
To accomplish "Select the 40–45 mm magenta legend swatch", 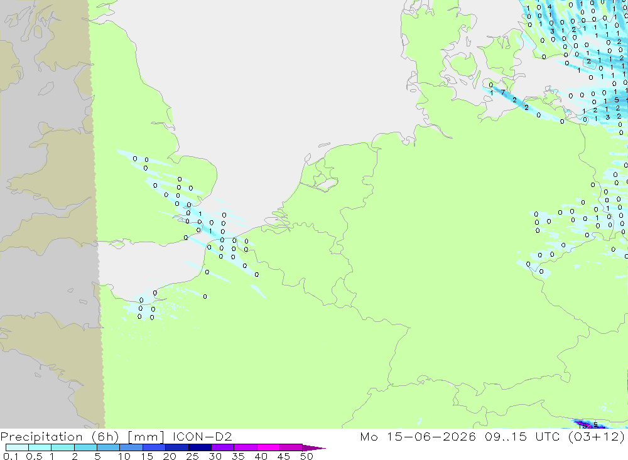I will 268,447.
